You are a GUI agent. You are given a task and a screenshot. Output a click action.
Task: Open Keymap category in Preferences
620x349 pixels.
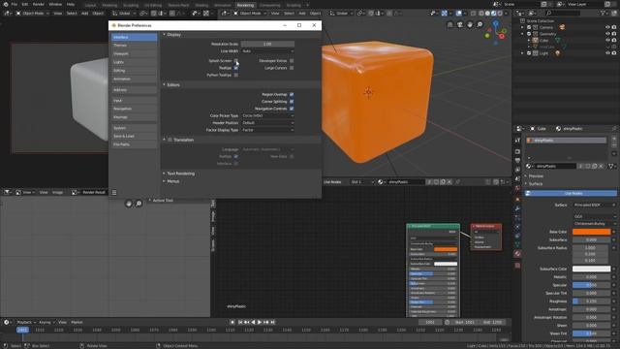(134, 117)
